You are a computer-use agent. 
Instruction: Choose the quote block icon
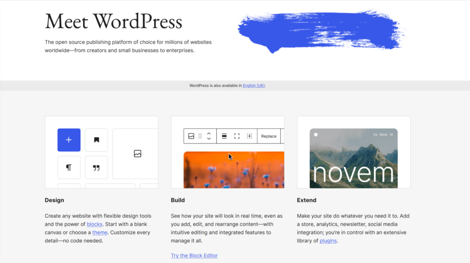point(96,167)
